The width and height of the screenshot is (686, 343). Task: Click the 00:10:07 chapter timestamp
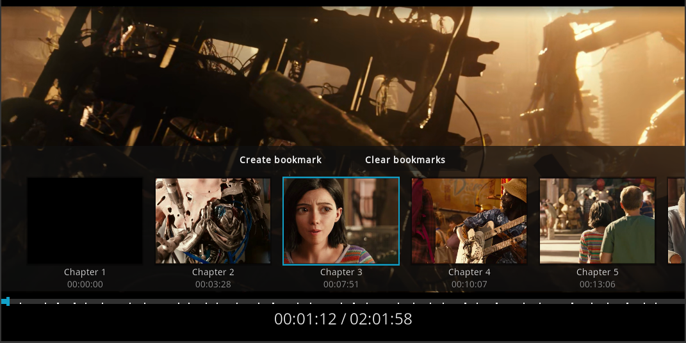(469, 284)
